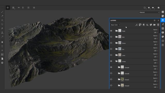Viewport: 165px width, 93px height.
Task: Collapse the open Grass folder
Action: click(116, 61)
